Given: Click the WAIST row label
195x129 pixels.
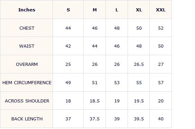Looking at the screenshot, I should (27, 46).
